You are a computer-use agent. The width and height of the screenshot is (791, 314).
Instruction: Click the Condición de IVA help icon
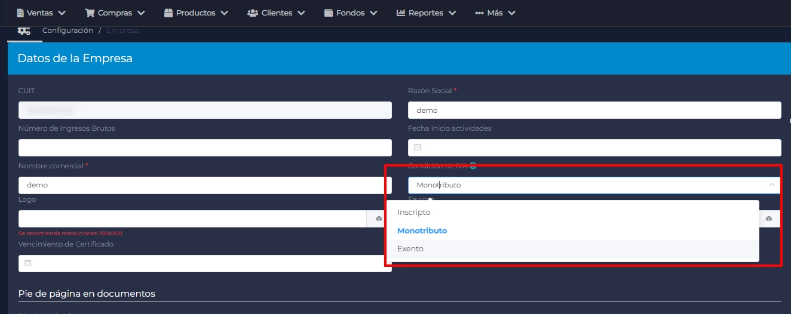[473, 166]
